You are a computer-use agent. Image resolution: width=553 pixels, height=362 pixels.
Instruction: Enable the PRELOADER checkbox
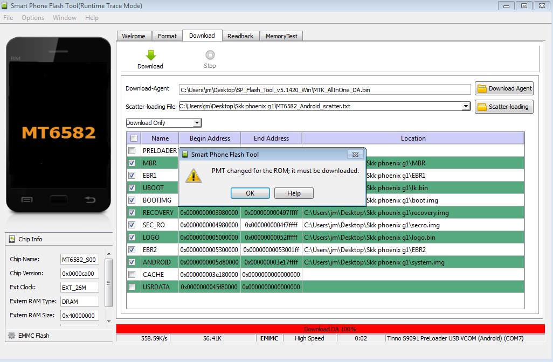tap(132, 150)
